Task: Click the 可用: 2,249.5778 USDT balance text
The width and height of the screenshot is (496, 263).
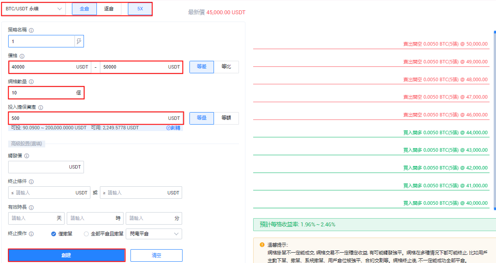Action: coord(115,128)
